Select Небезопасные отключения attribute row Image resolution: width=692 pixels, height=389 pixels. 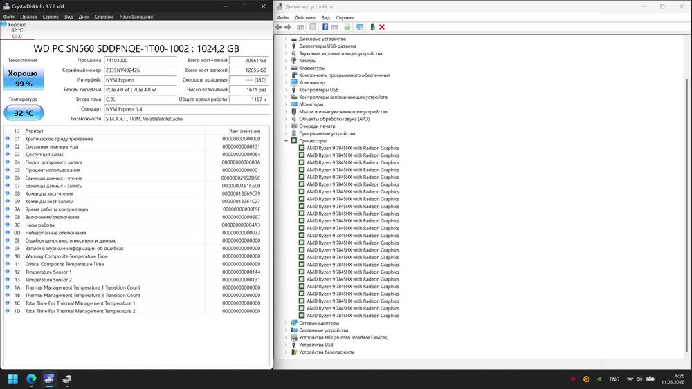133,233
